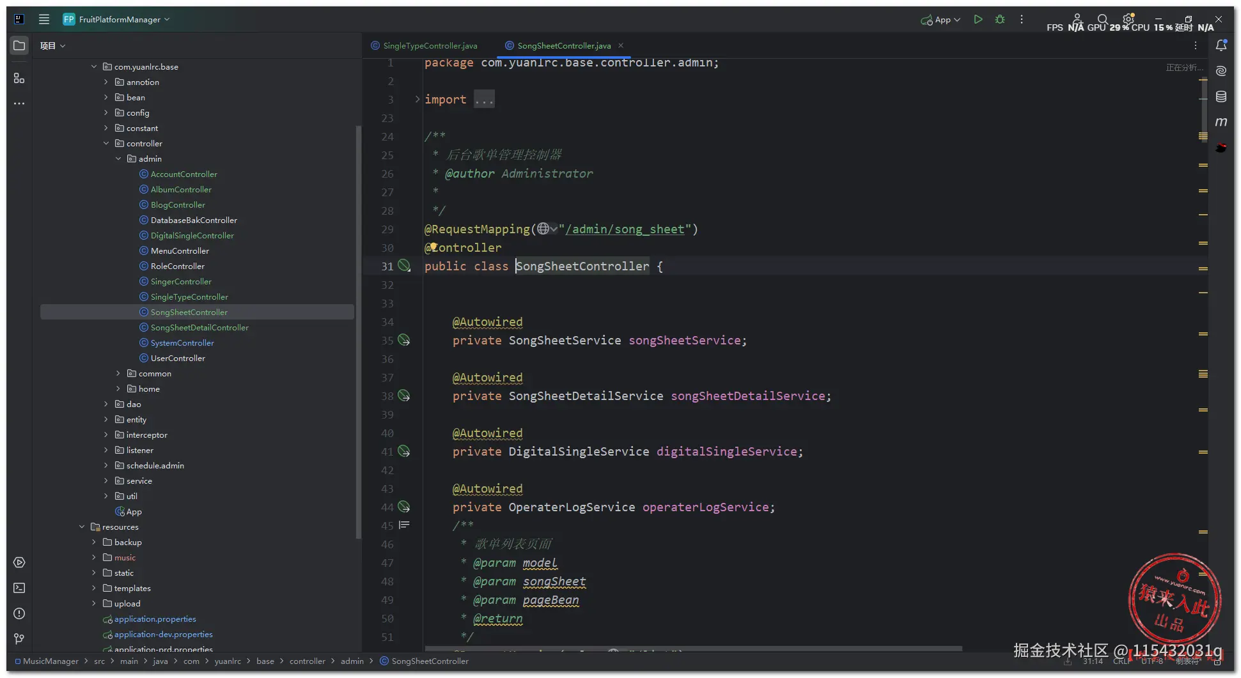The image size is (1241, 678).
Task: Select the SongSheetController.java tab
Action: pyautogui.click(x=558, y=45)
